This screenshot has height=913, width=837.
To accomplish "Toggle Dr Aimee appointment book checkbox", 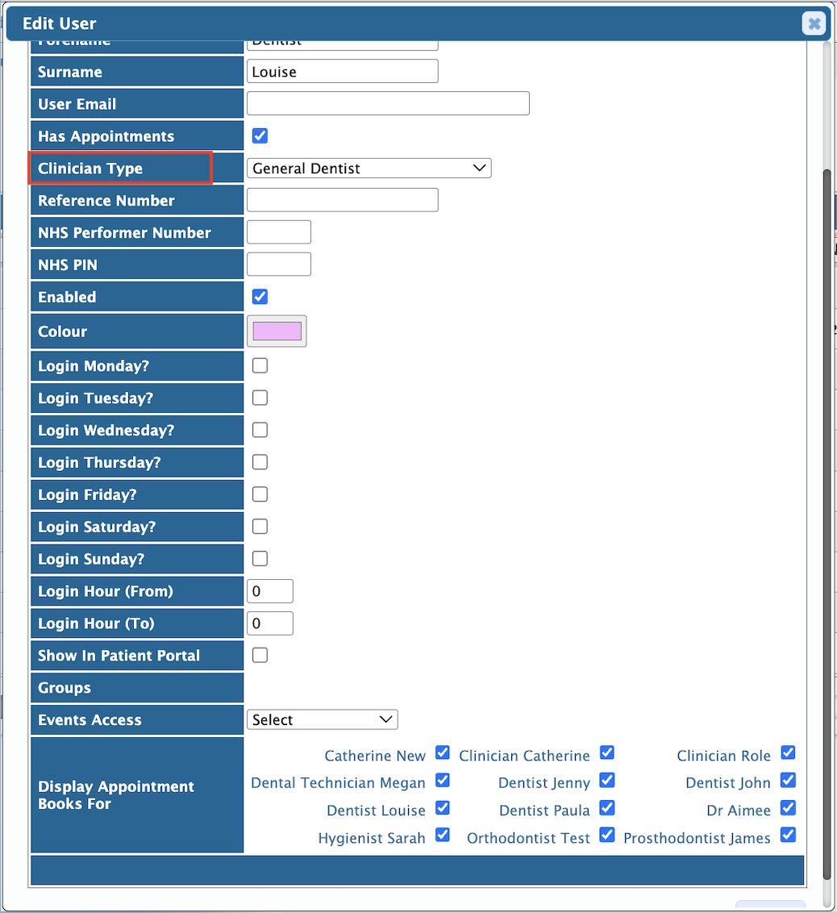I will pos(788,807).
